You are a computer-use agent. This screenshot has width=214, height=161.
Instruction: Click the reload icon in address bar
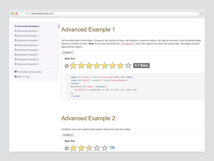[23, 14]
